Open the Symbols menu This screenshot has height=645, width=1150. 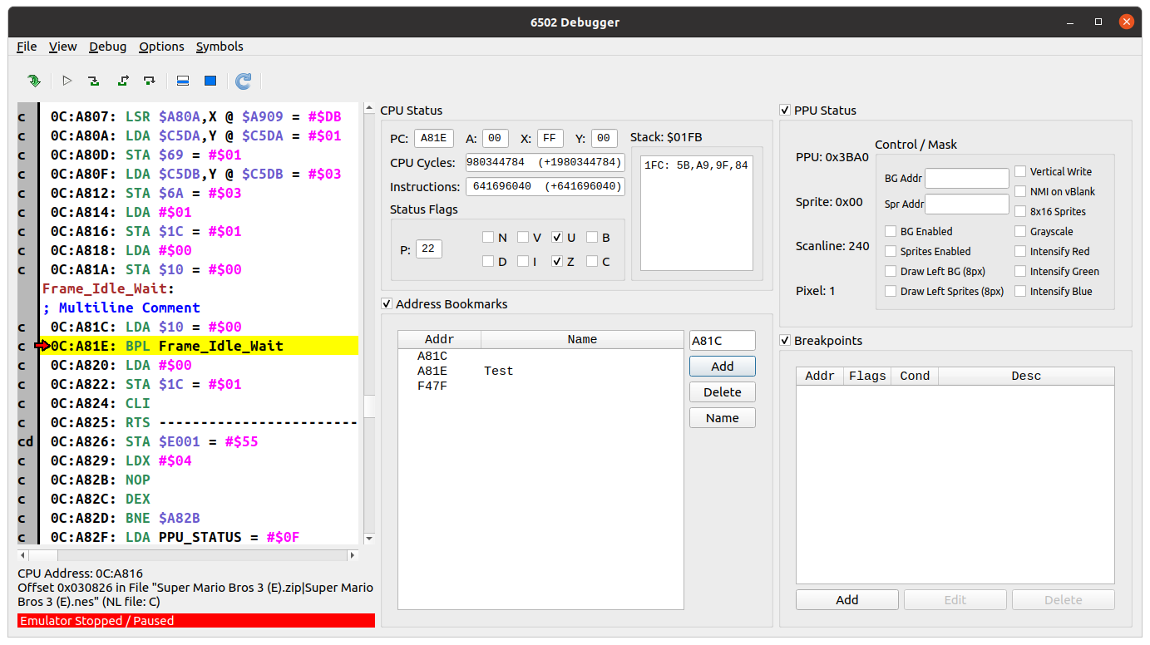point(220,47)
